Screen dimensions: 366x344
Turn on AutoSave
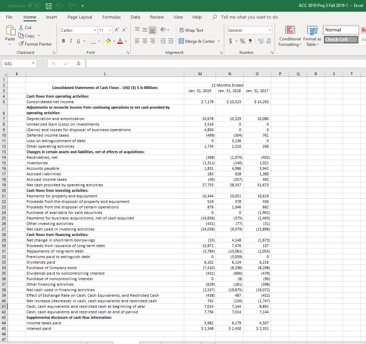33,6
